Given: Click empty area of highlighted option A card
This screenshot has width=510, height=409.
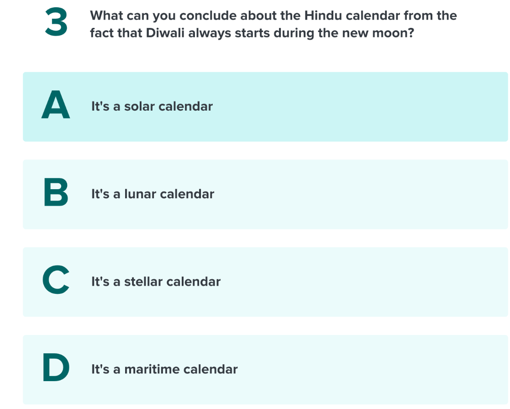Looking at the screenshot, I should click(x=358, y=107).
